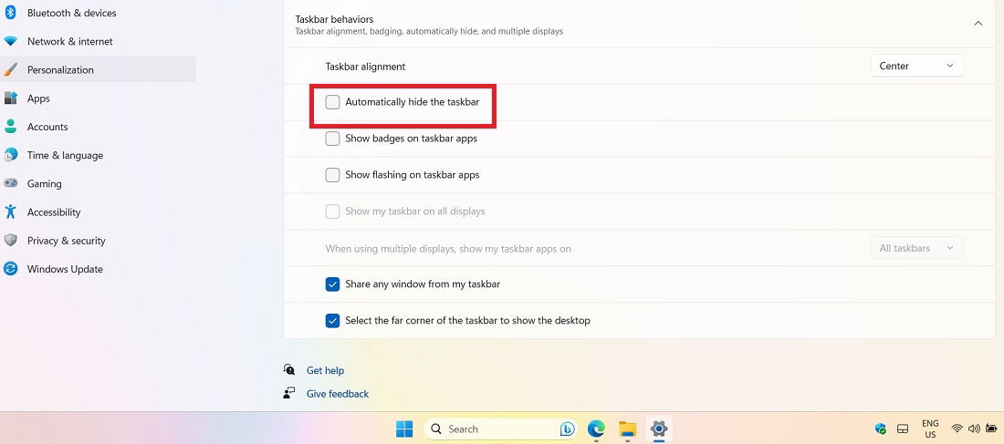Check Show flashing on taskbar apps
The height and width of the screenshot is (444, 1004).
click(332, 175)
